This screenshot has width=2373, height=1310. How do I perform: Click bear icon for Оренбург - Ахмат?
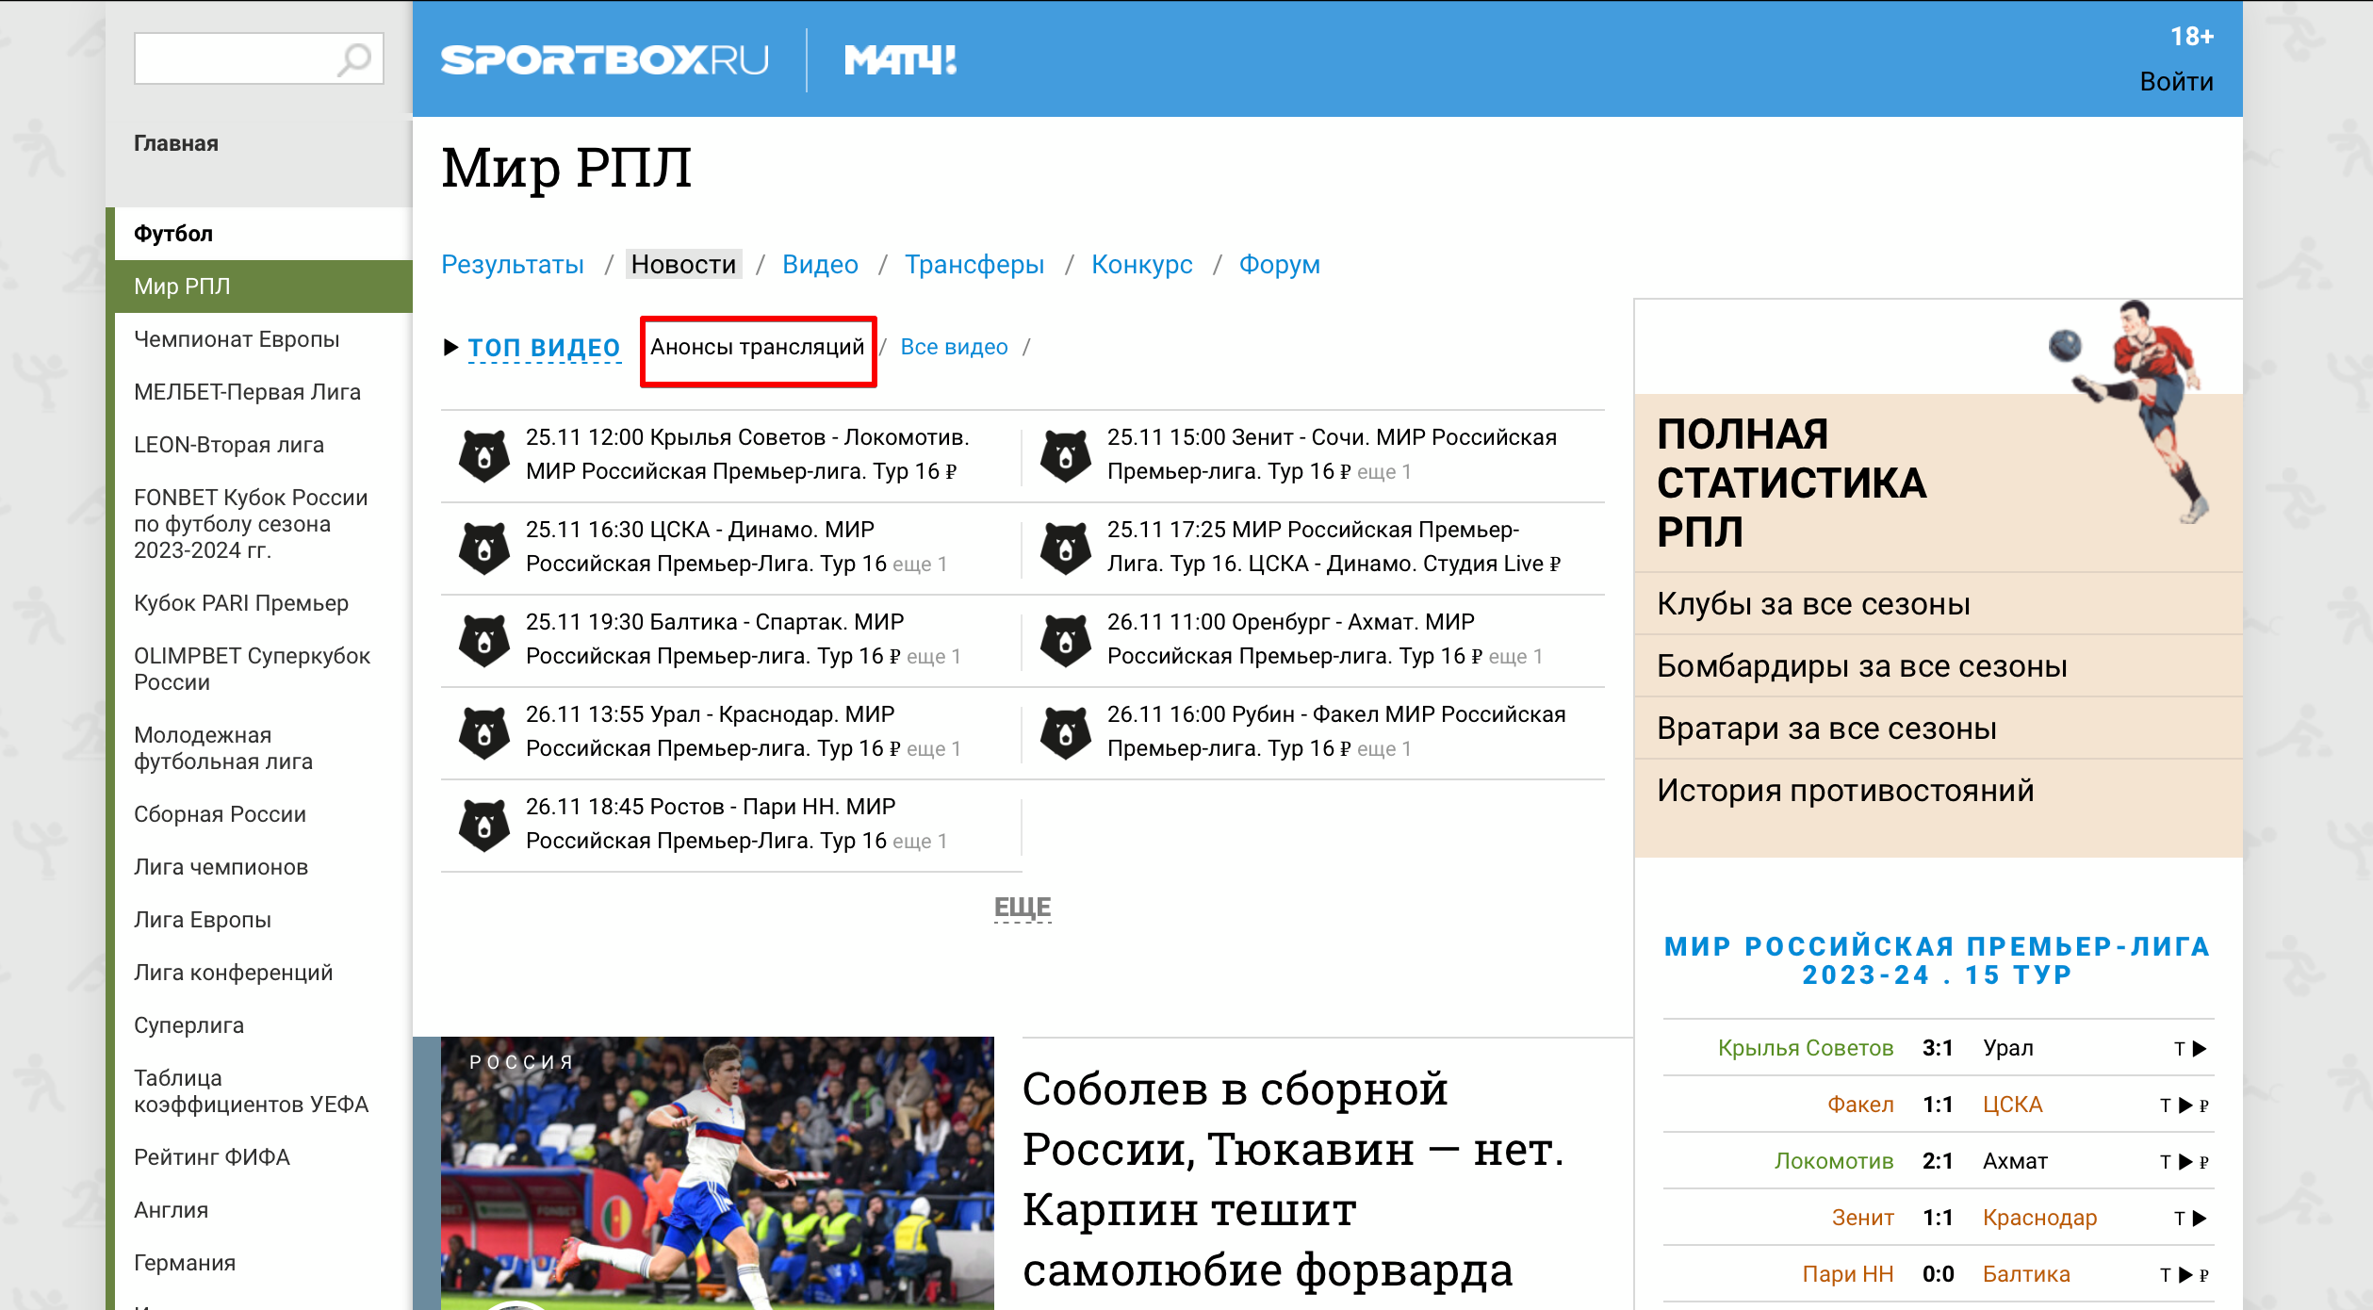click(x=1066, y=641)
